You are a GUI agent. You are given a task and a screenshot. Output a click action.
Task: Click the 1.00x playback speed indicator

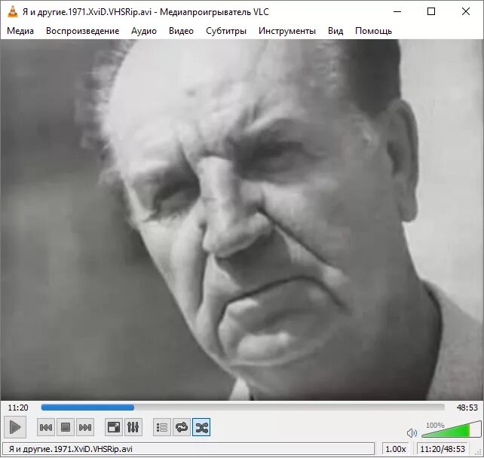[395, 449]
